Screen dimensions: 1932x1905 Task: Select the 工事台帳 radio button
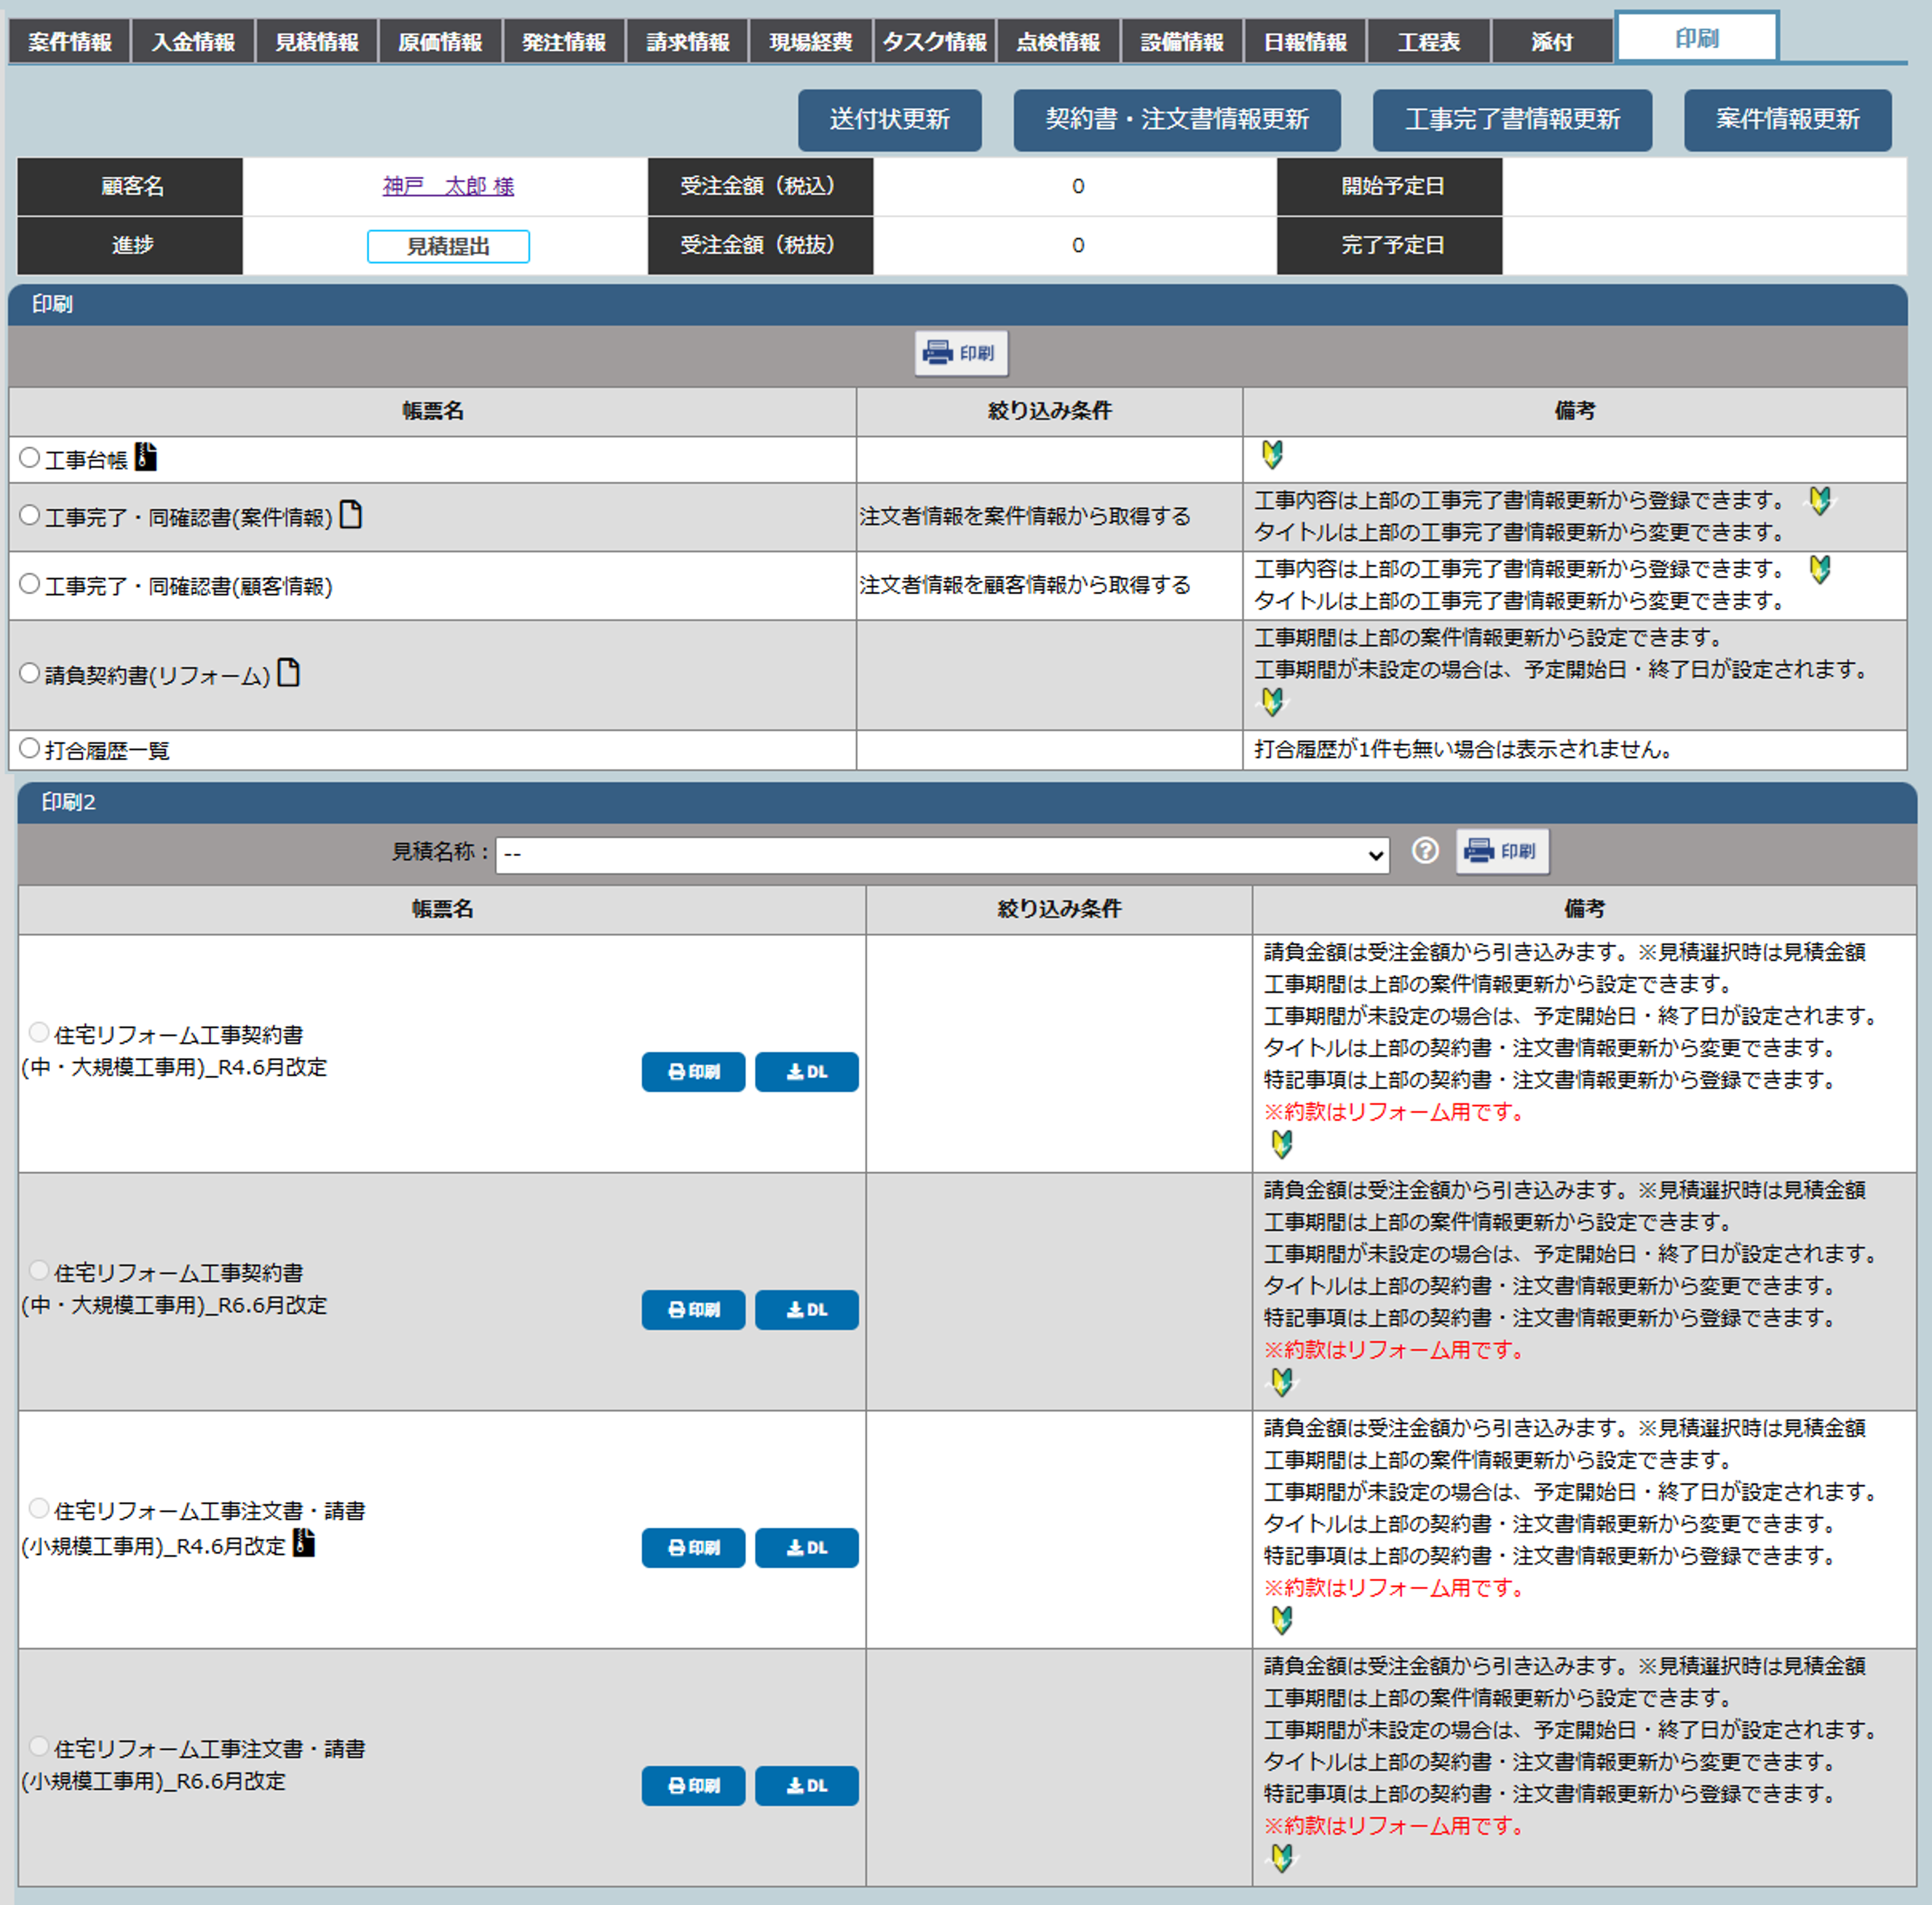pyautogui.click(x=30, y=458)
